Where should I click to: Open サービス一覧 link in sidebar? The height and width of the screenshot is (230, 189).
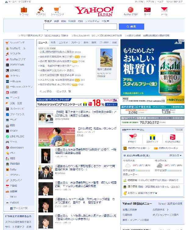click(x=19, y=208)
